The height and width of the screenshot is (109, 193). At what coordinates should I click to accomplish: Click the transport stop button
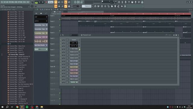[x=43, y=2]
